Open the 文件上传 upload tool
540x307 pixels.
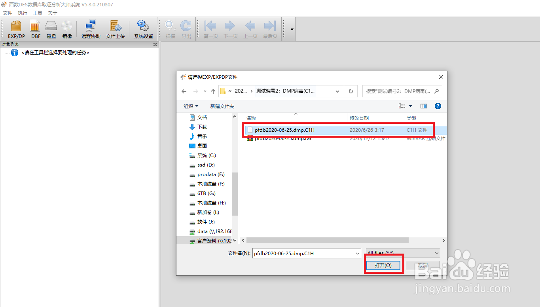(116, 30)
